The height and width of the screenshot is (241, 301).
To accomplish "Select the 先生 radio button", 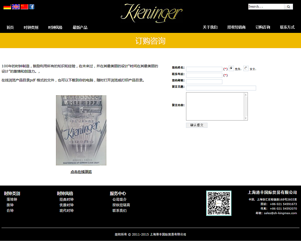I will click(231, 68).
